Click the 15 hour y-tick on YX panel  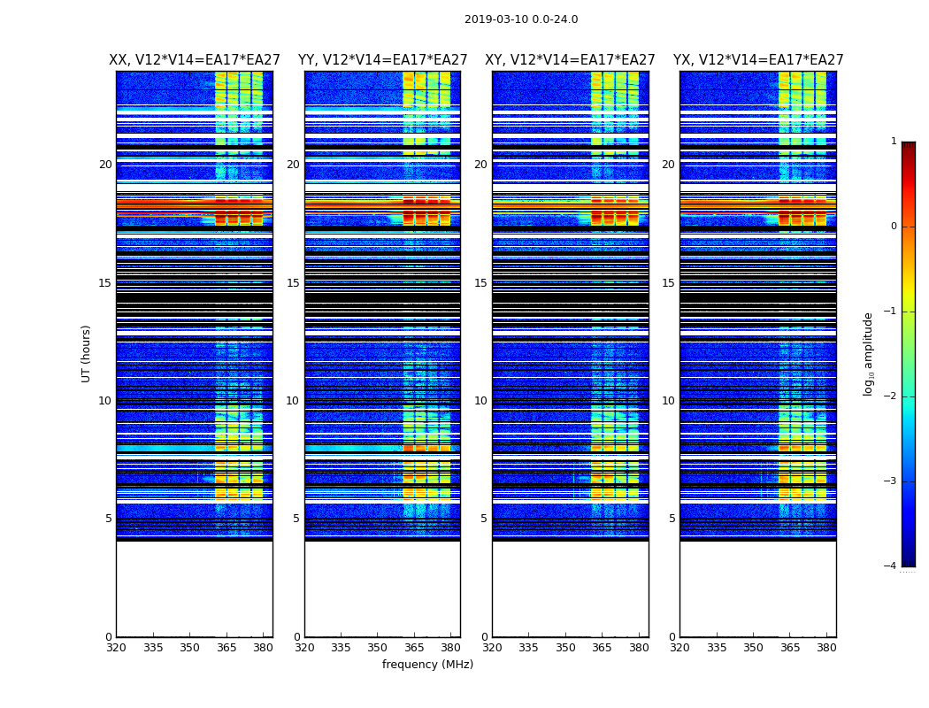point(669,283)
